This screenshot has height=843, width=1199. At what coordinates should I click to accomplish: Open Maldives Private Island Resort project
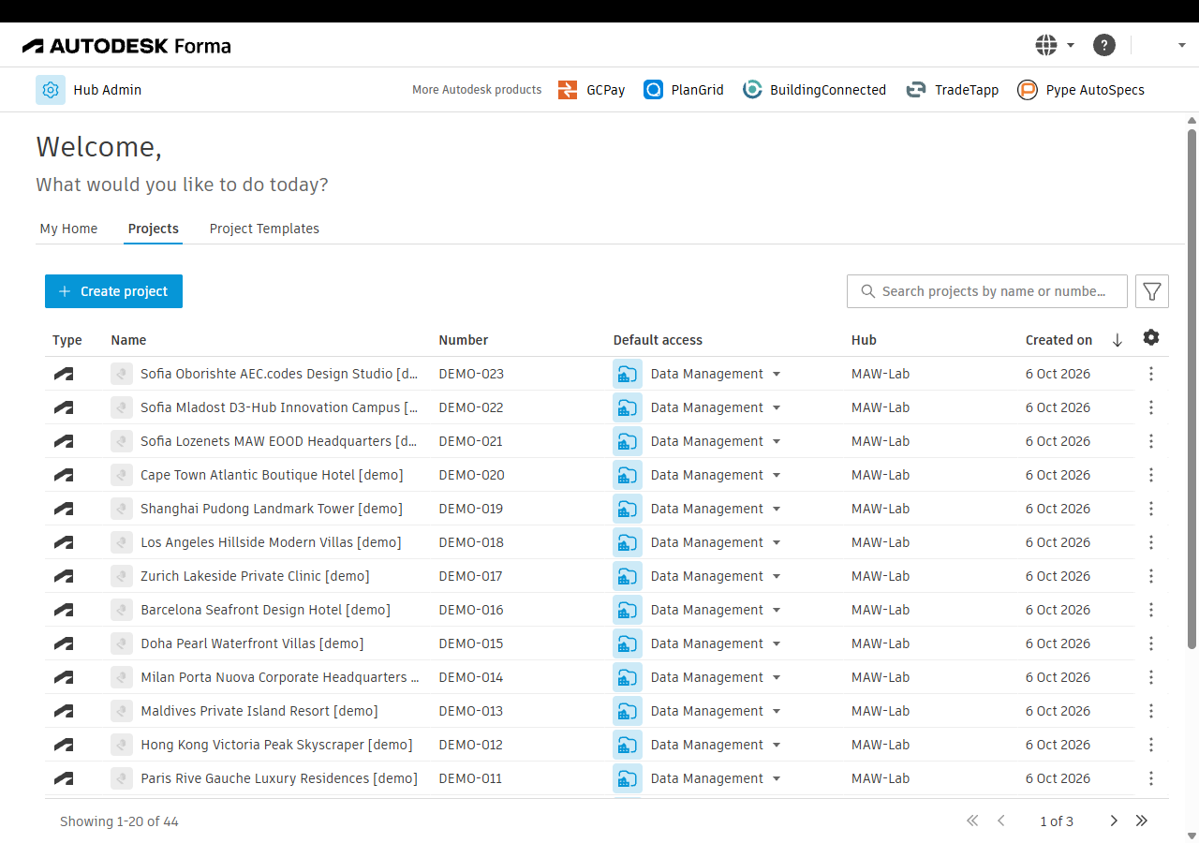(x=259, y=711)
